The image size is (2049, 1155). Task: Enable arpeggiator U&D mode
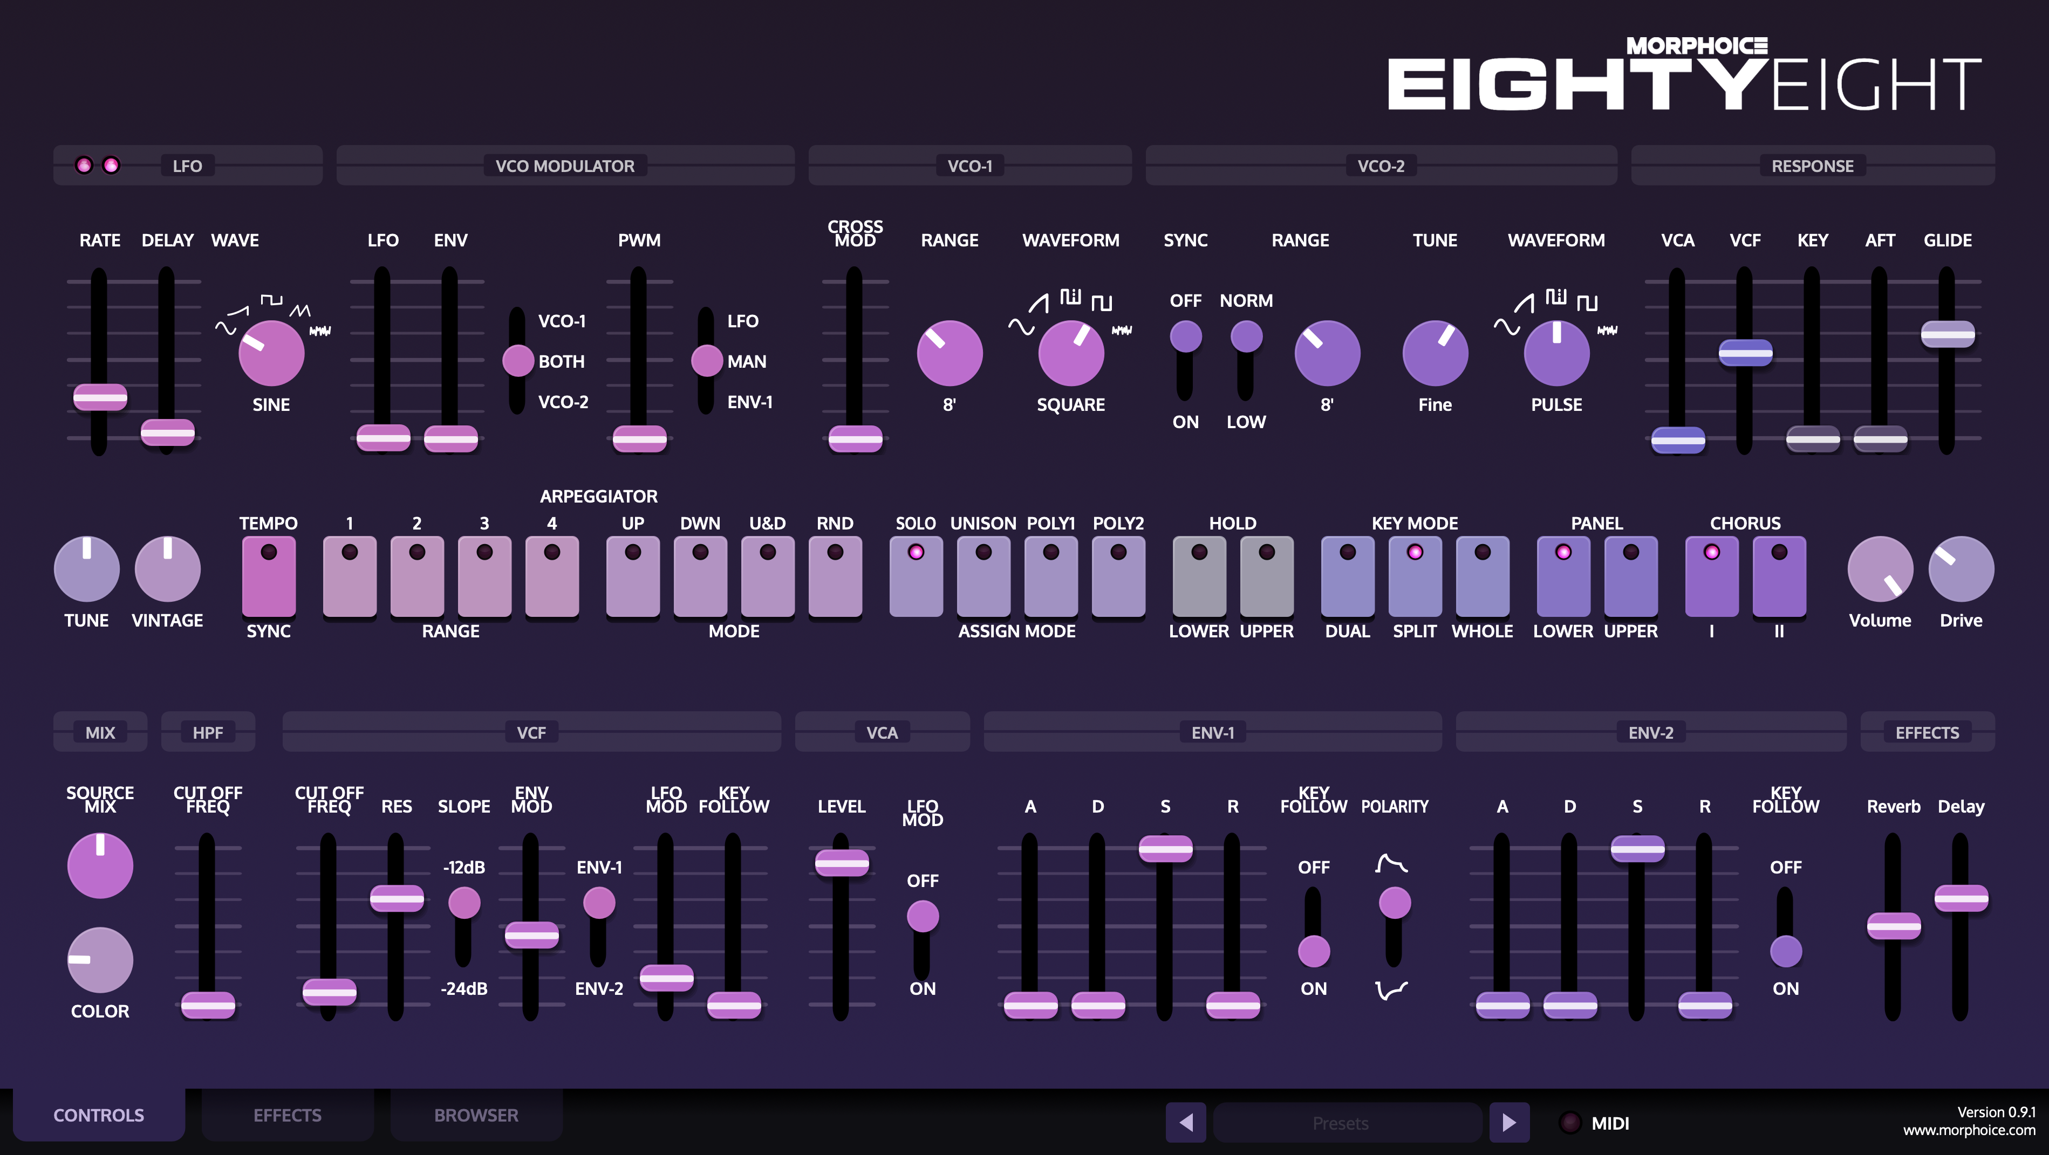[768, 576]
